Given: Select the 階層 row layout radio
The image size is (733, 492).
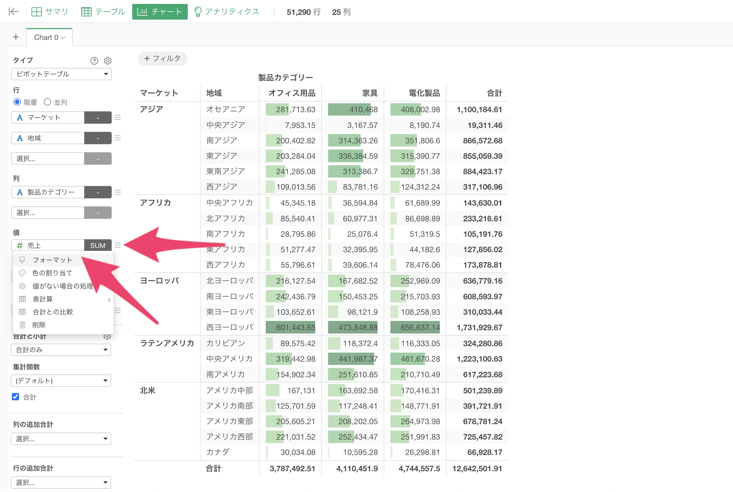Looking at the screenshot, I should [17, 102].
